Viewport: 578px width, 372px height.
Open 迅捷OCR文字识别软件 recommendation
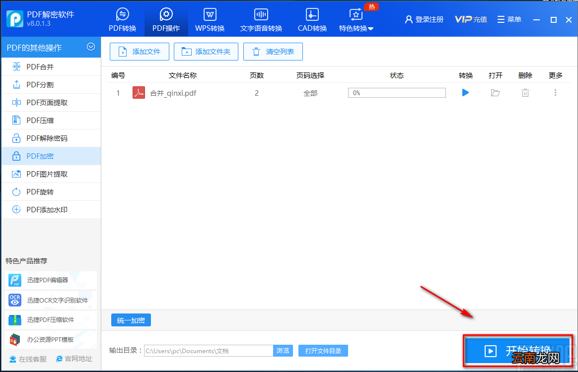51,300
